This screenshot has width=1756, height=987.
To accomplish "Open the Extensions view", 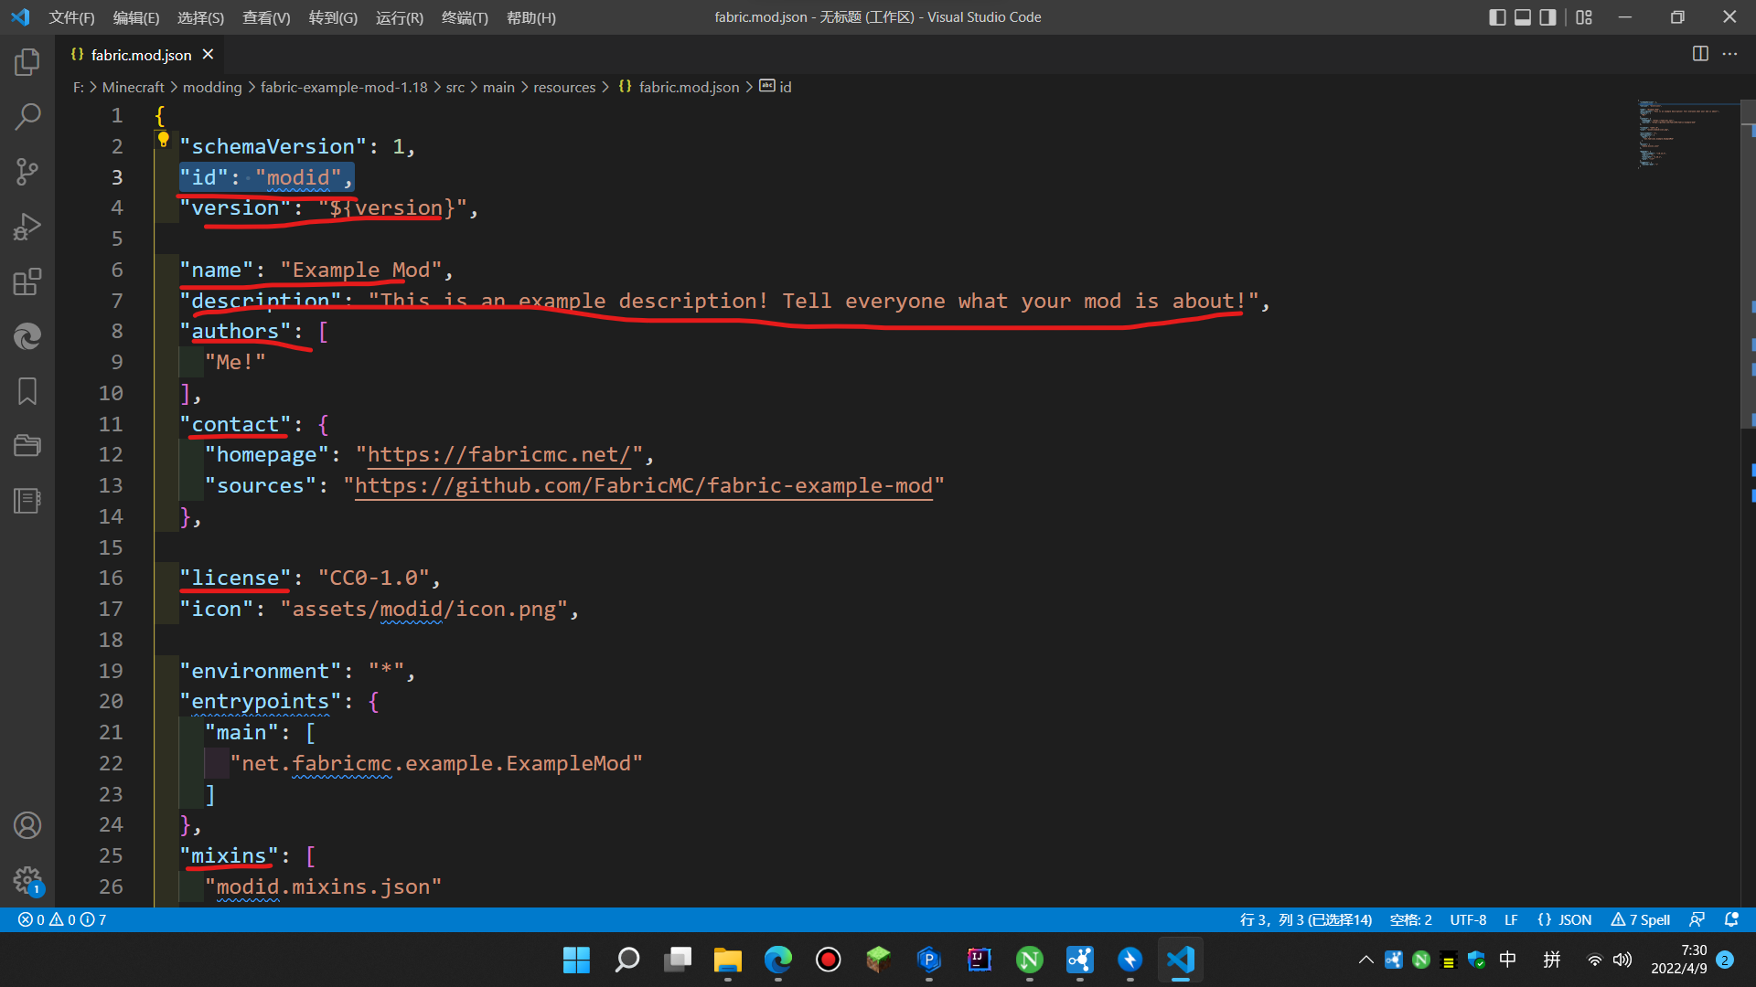I will (27, 281).
